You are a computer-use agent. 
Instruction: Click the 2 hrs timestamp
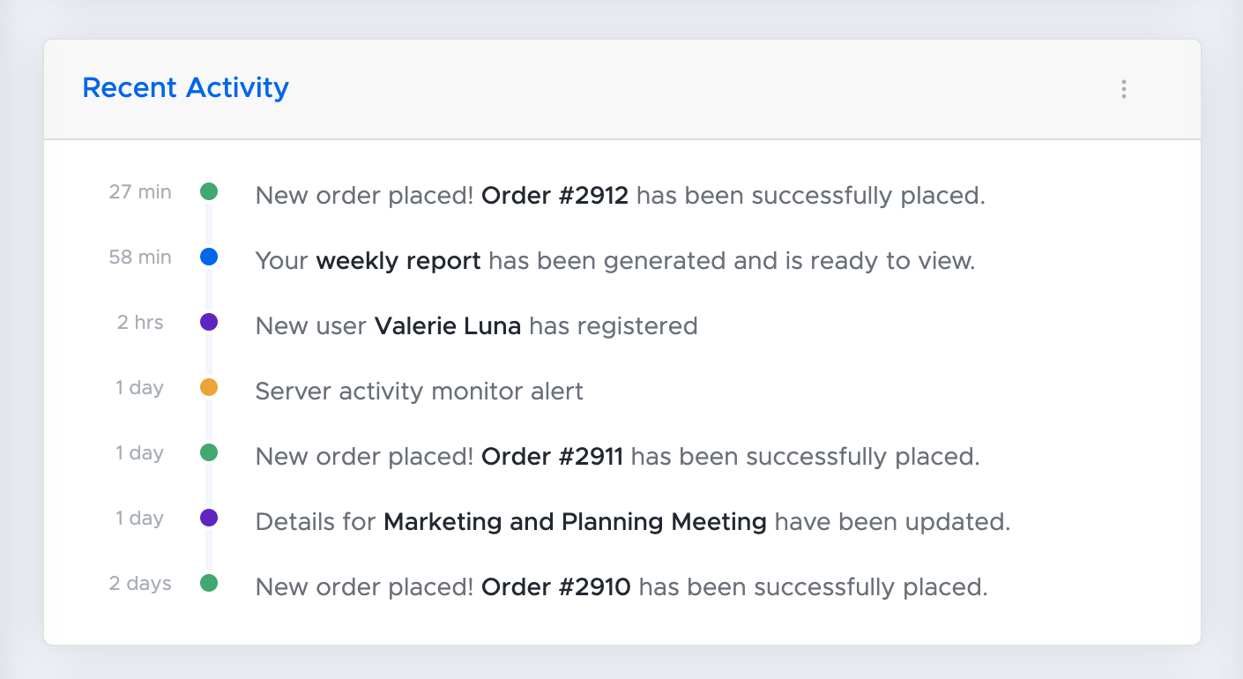(140, 323)
